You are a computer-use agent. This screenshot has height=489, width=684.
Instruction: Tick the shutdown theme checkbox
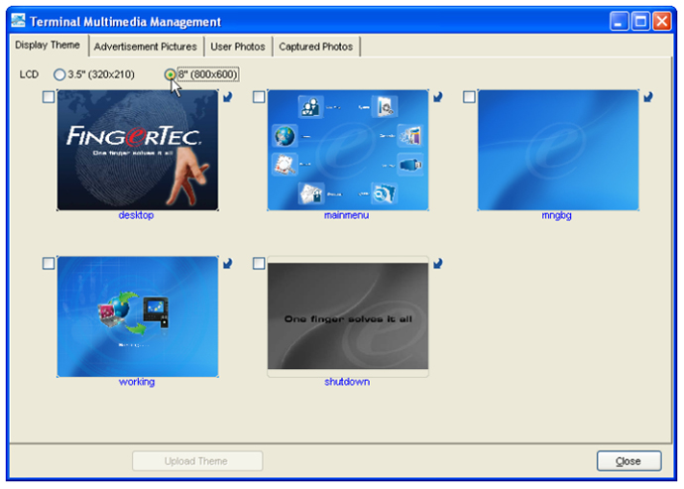click(259, 263)
